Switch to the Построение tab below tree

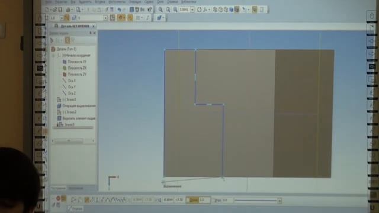pyautogui.click(x=58, y=188)
